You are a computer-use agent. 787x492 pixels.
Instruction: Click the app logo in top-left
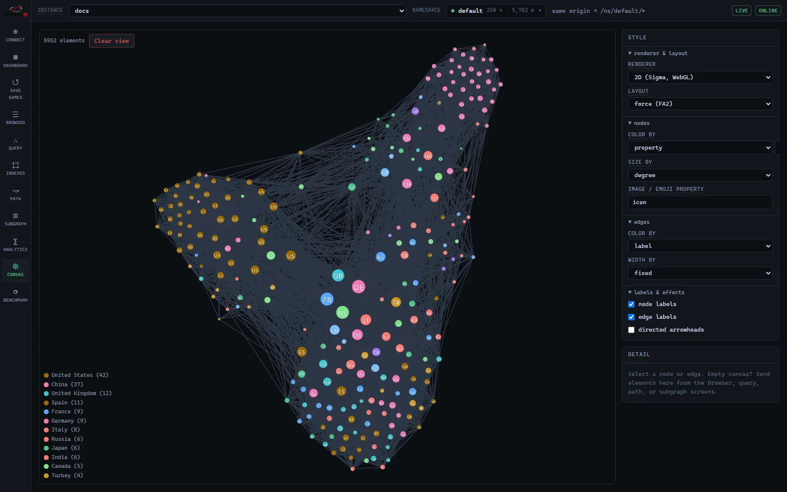[16, 10]
